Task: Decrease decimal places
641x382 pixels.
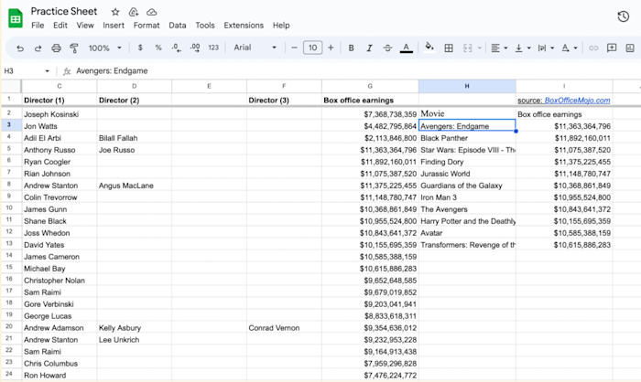Action: [176, 48]
